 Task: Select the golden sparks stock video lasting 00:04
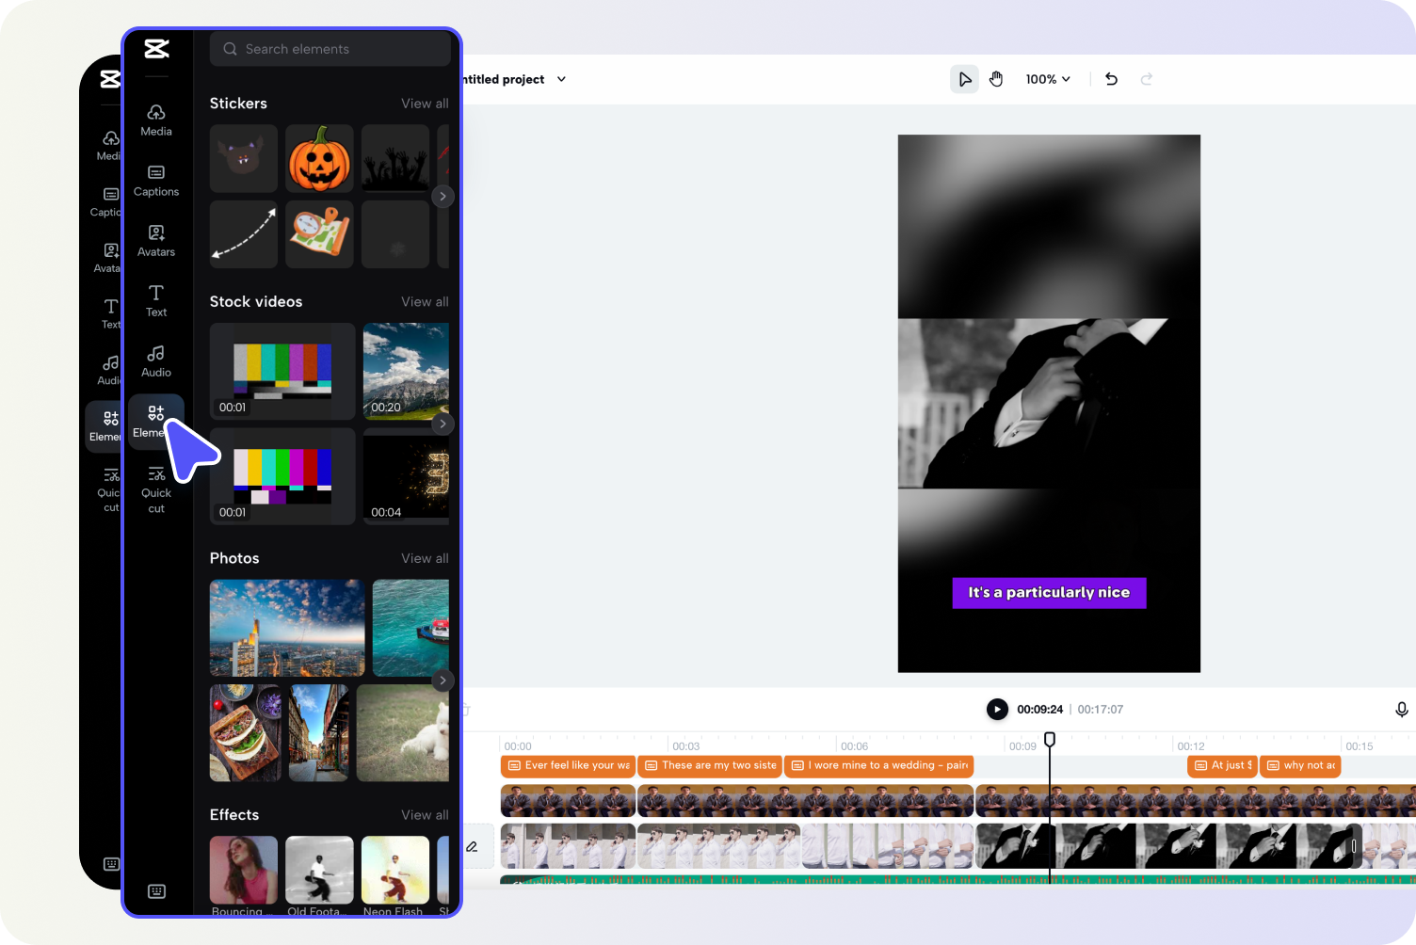[x=406, y=476]
